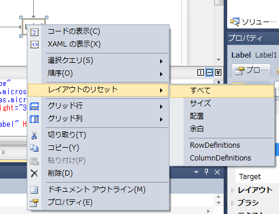The image size is (279, 214).
Task: Open the グリッド列 submenu
Action: click(98, 119)
